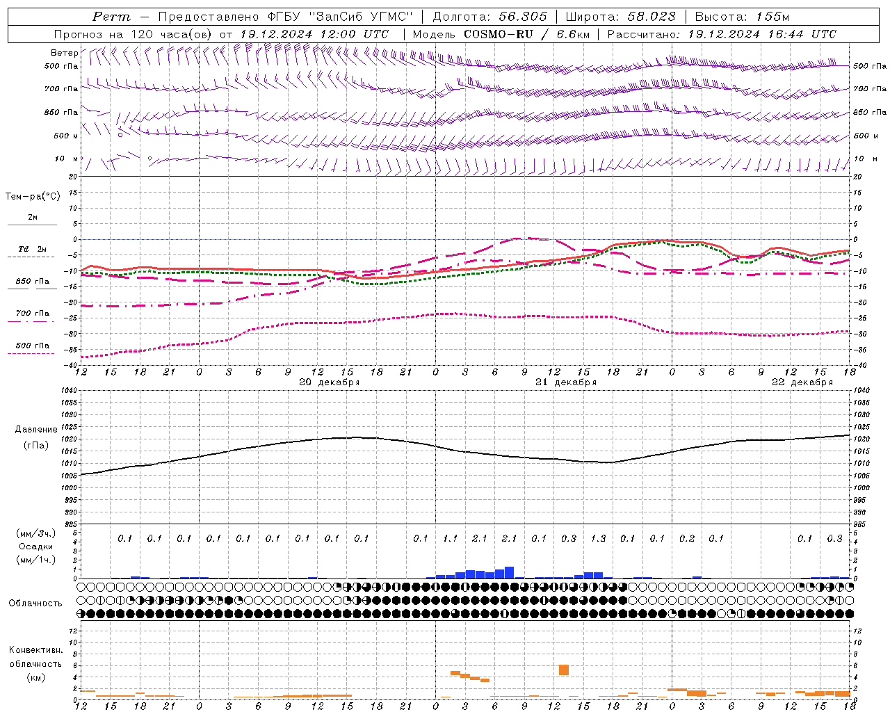Image resolution: width=890 pixels, height=712 pixels.
Task: Click the "Конвективн." convective cloud label
Action: (x=35, y=650)
